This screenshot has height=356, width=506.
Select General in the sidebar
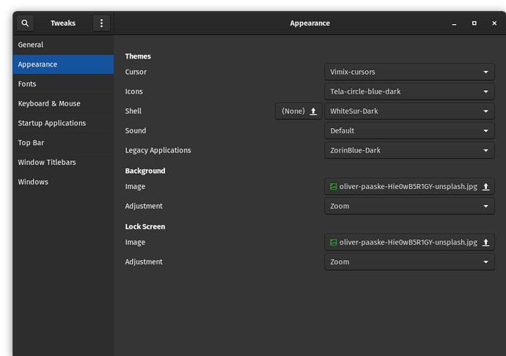click(63, 45)
